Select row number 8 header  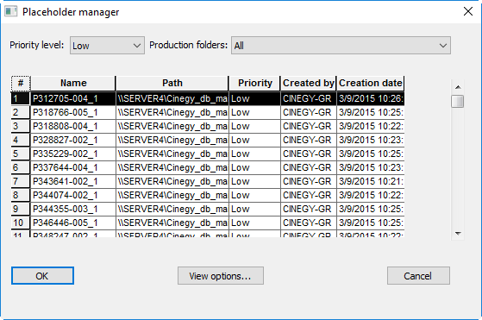coord(21,195)
